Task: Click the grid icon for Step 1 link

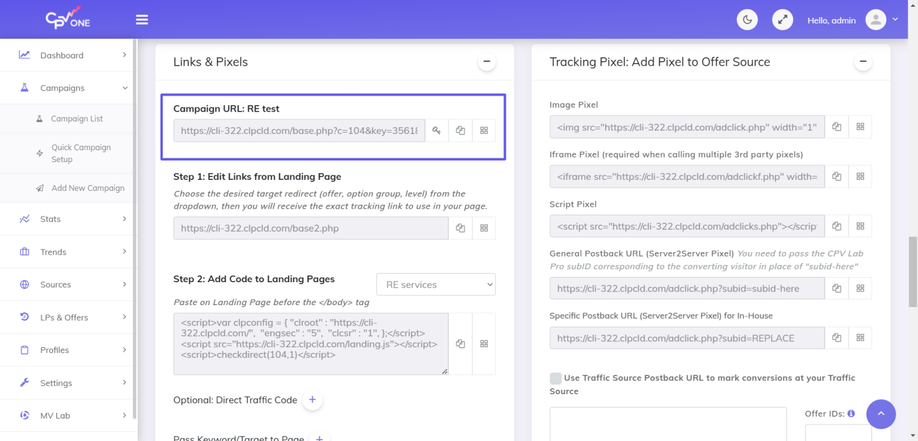Action: pos(484,228)
